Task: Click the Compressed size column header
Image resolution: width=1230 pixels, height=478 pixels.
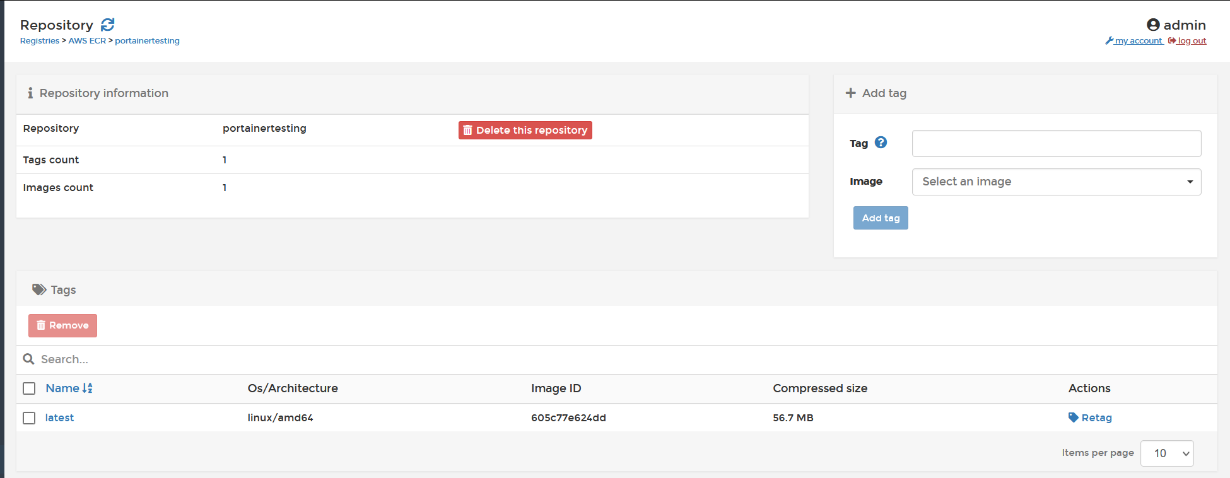Action: coord(820,388)
